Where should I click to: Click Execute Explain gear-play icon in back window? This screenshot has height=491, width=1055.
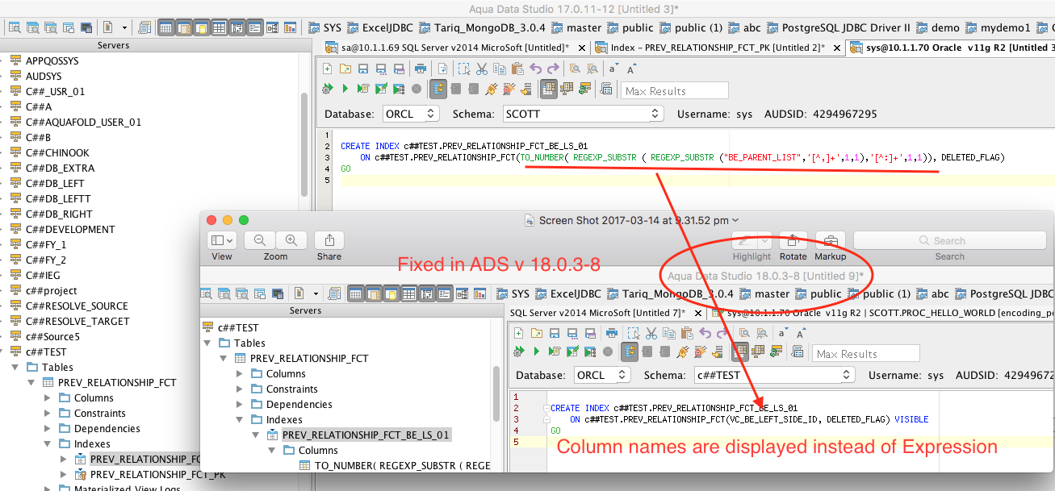(328, 89)
